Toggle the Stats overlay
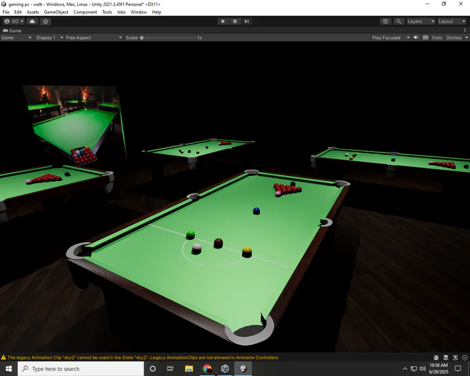Viewport: 470px width, 376px height. (437, 38)
